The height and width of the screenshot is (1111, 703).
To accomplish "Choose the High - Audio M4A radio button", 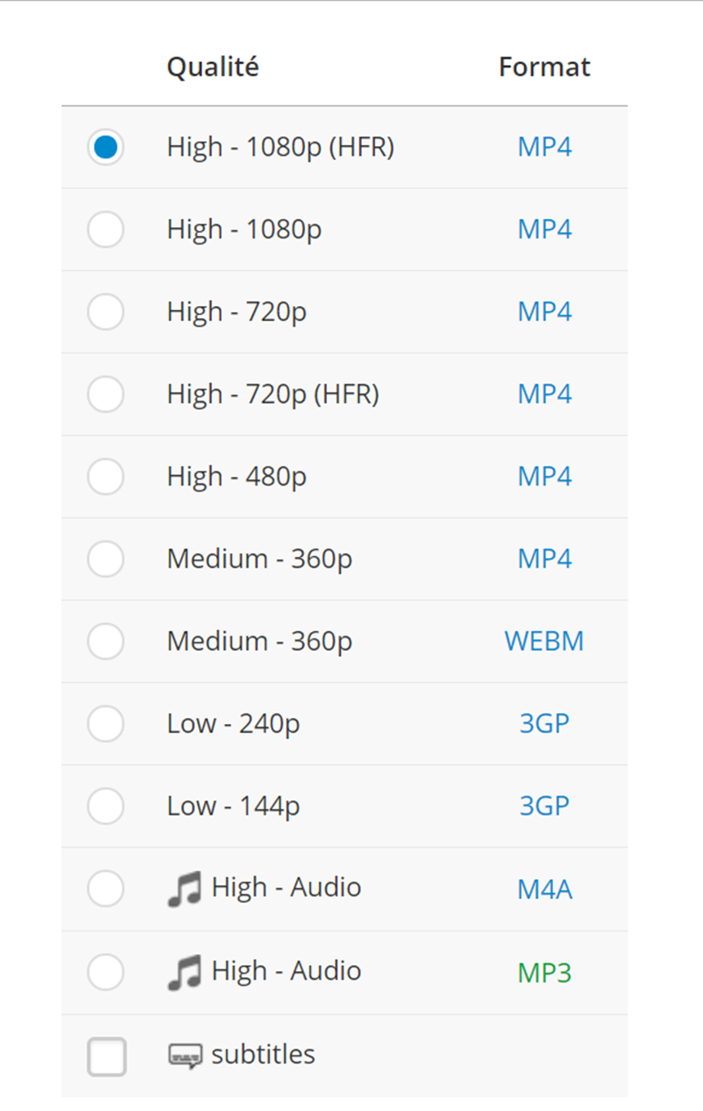I will (x=105, y=888).
